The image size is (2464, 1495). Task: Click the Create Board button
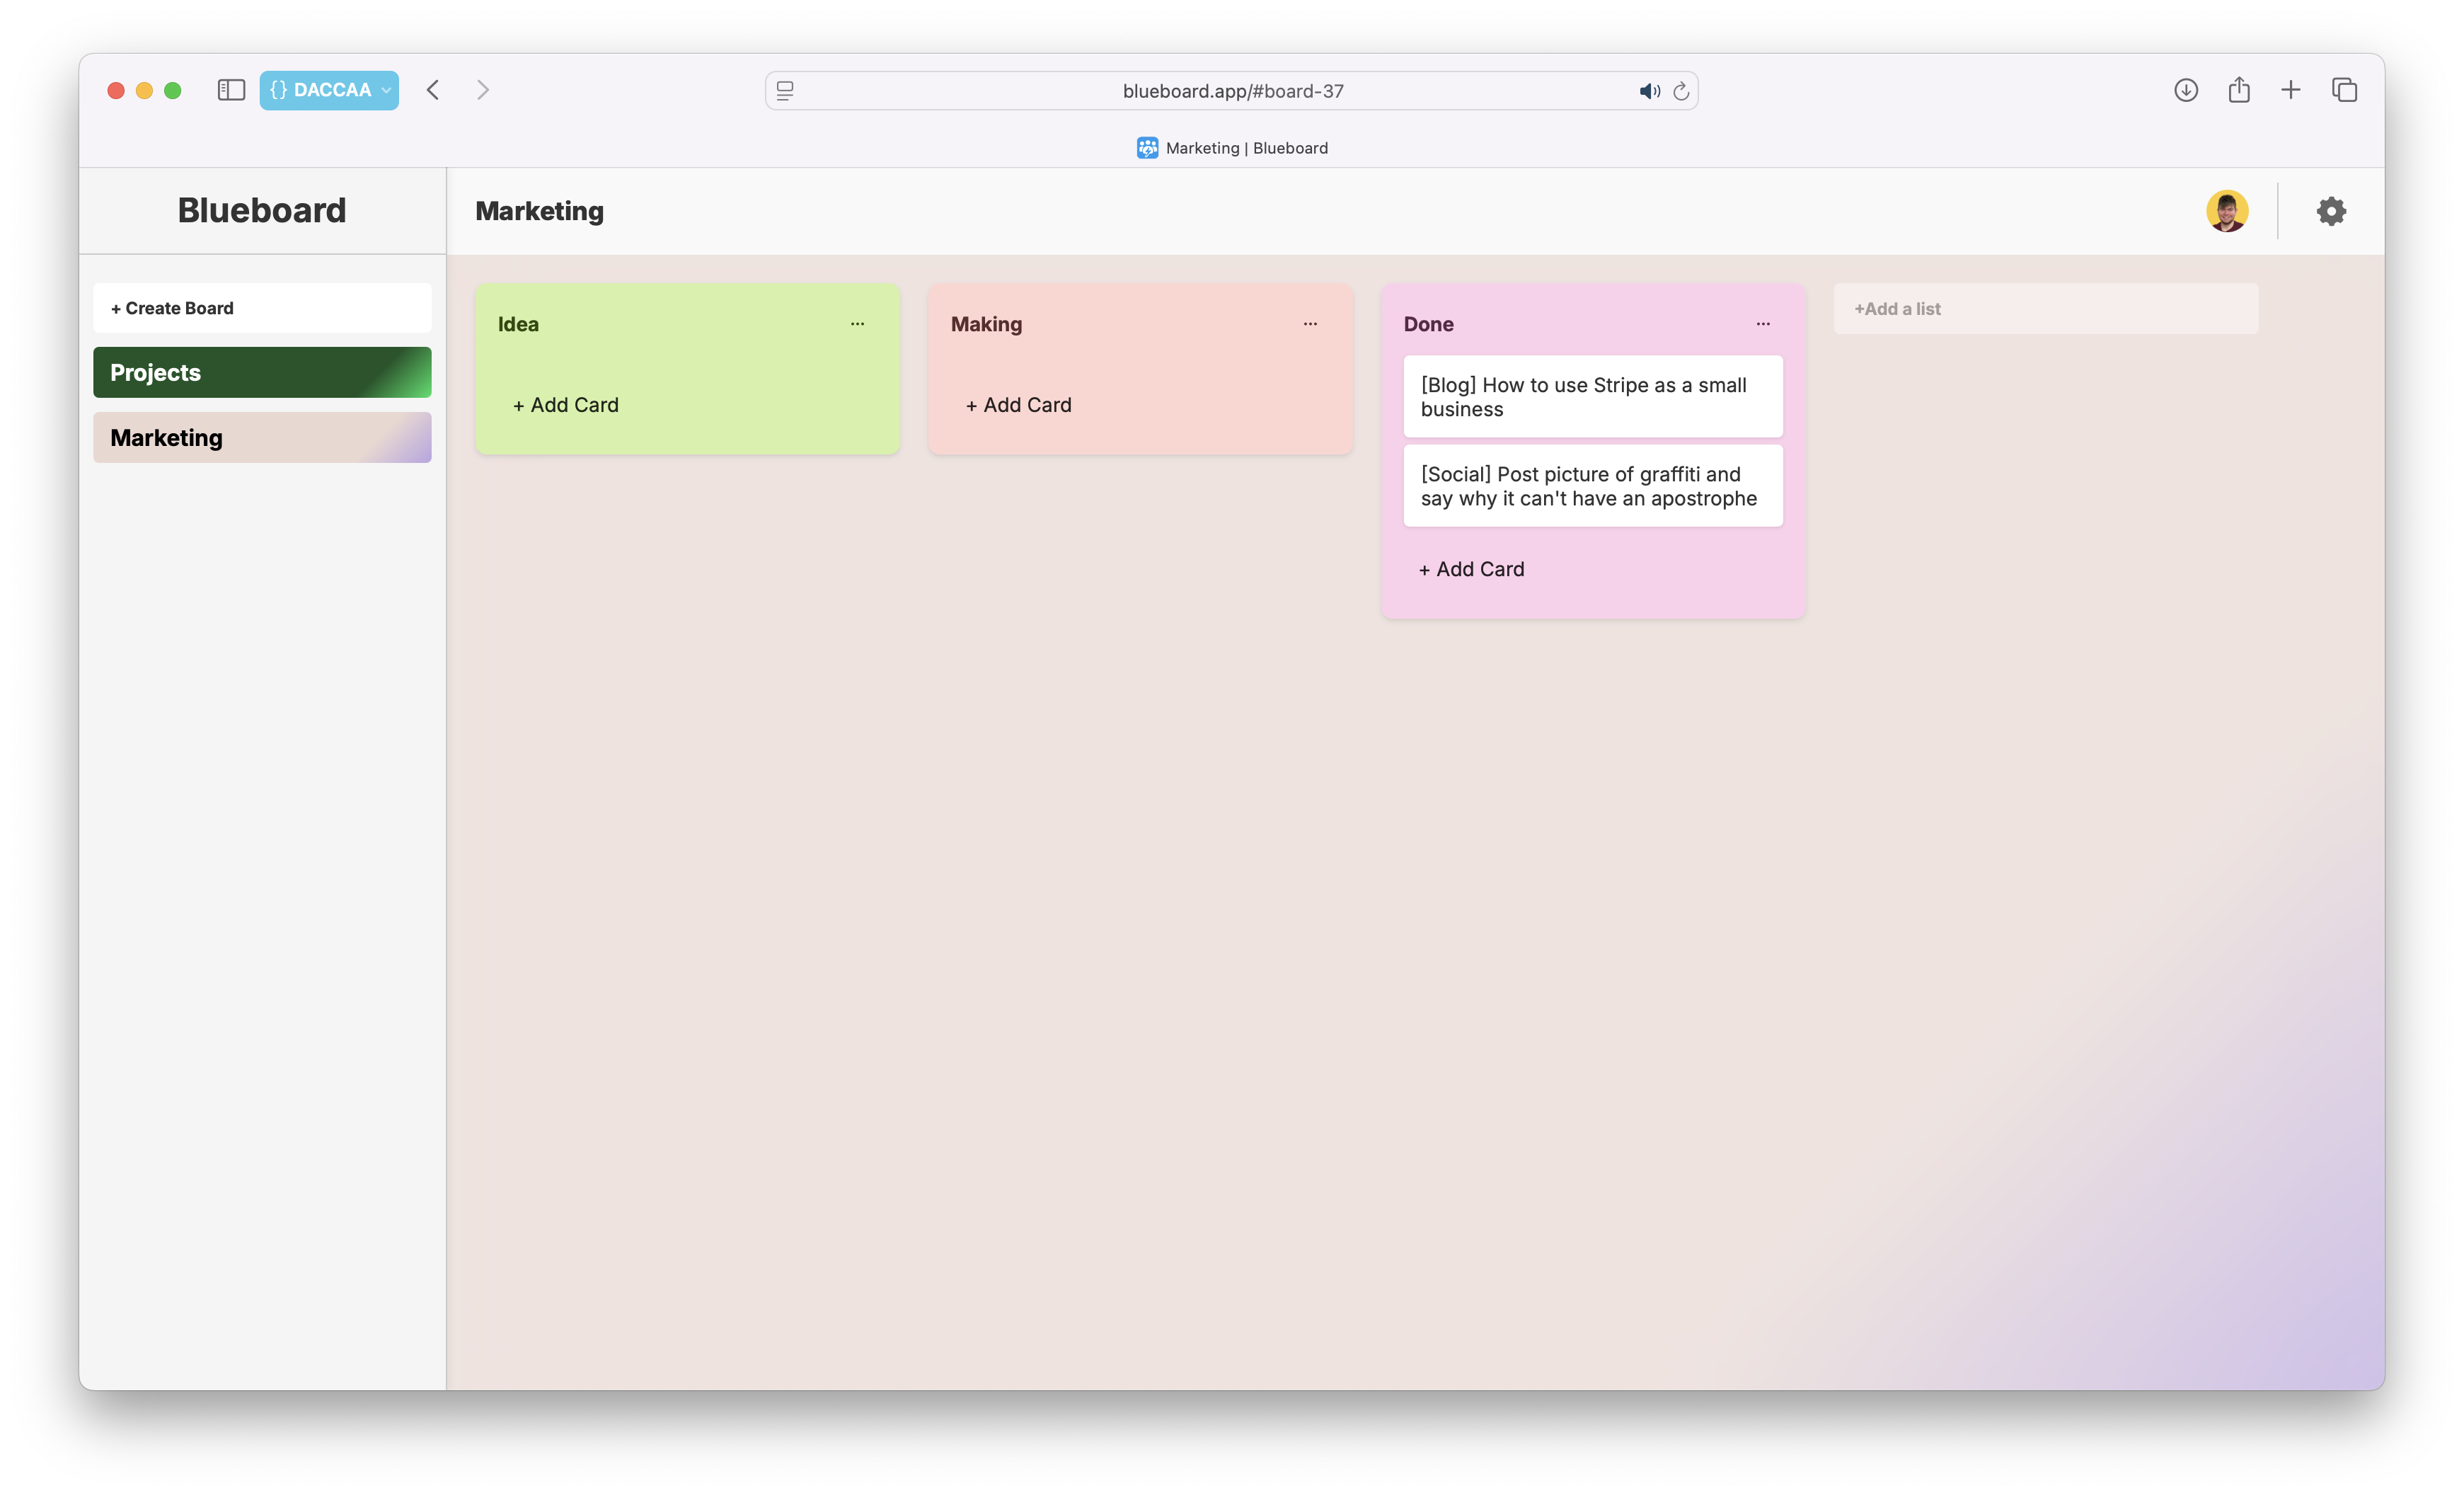[262, 308]
